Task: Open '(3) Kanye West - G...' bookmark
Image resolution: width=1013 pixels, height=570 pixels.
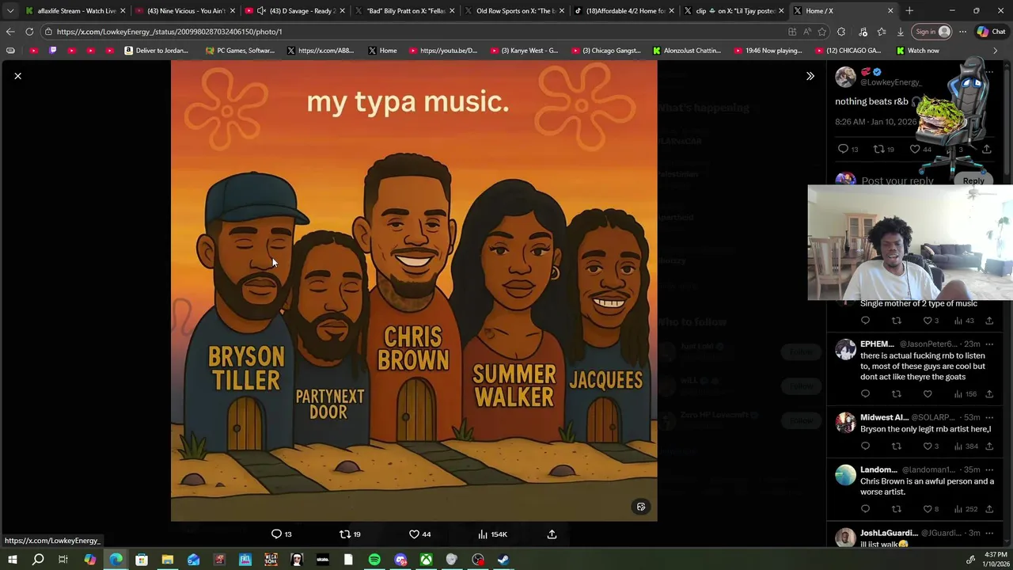Action: pos(524,51)
